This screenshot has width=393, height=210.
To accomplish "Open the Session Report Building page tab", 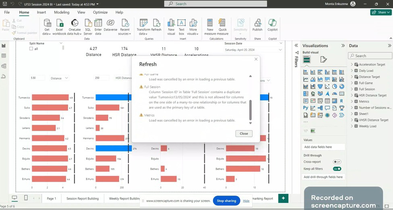I will (x=83, y=198).
